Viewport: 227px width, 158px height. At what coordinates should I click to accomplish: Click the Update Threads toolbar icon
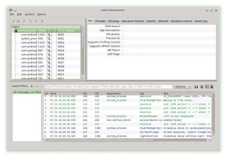[x=30, y=21]
